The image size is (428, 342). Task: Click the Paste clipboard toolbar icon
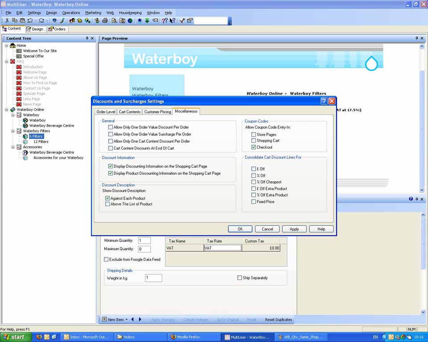pyautogui.click(x=22, y=20)
